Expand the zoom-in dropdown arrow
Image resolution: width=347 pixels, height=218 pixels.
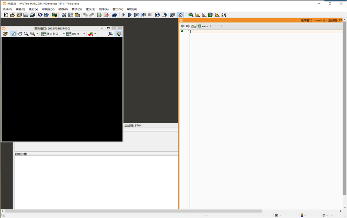(x=37, y=34)
